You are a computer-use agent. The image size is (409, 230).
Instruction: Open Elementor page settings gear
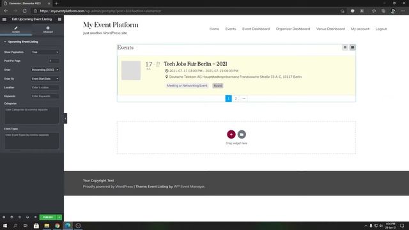(4, 217)
